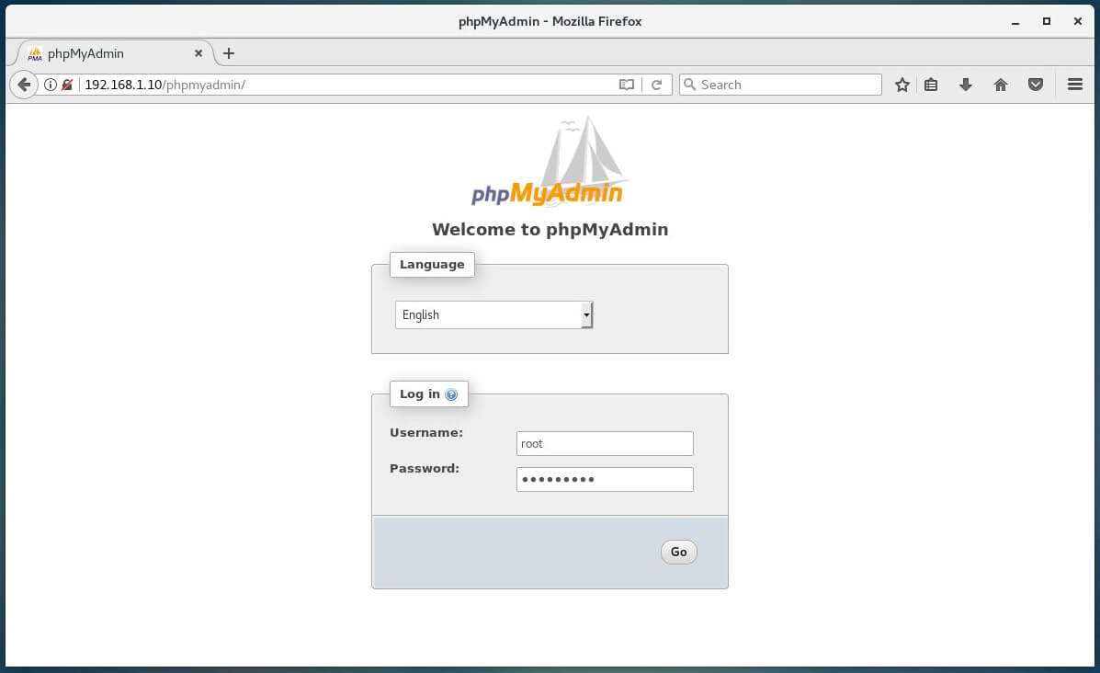Screen dimensions: 1100x673
Task: Open the Pocket icon in toolbar
Action: [x=1036, y=85]
